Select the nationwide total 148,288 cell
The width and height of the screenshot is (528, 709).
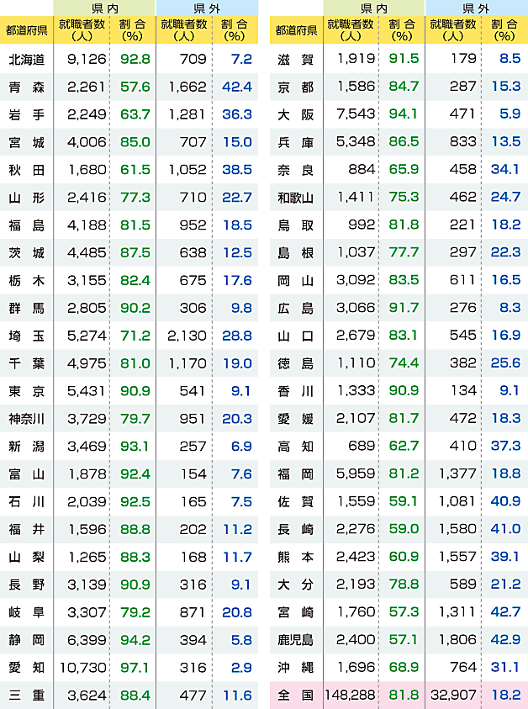coord(350,696)
